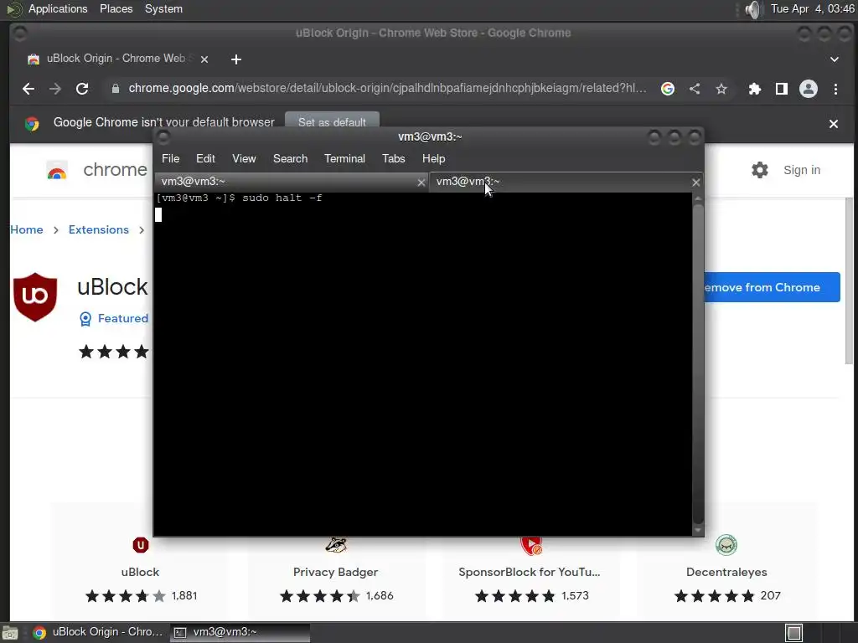Close the uBlock Origin Chrome tab
Image resolution: width=858 pixels, height=643 pixels.
204,59
